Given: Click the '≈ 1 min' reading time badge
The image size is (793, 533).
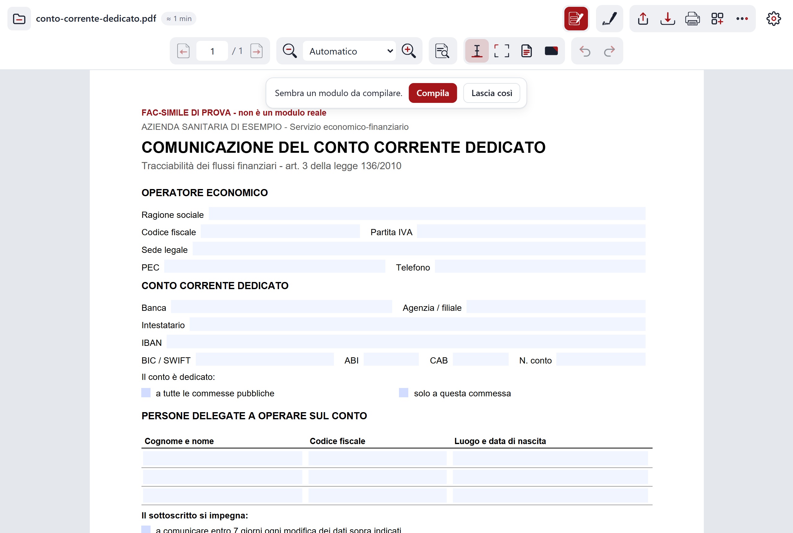Looking at the screenshot, I should 179,19.
